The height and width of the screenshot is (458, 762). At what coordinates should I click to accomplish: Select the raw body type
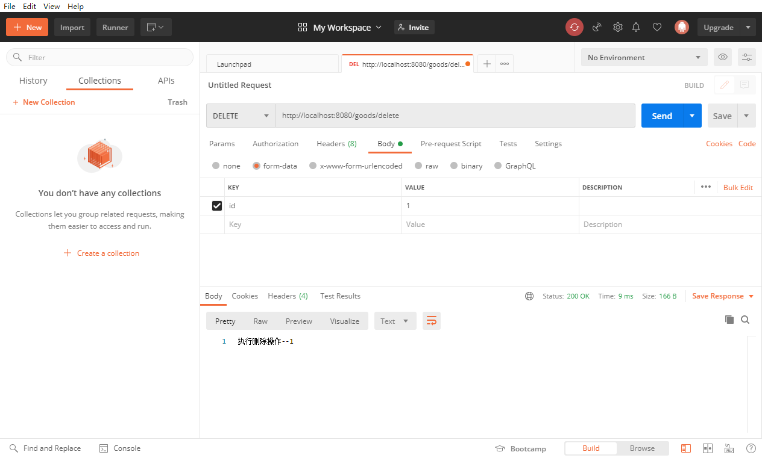(418, 166)
